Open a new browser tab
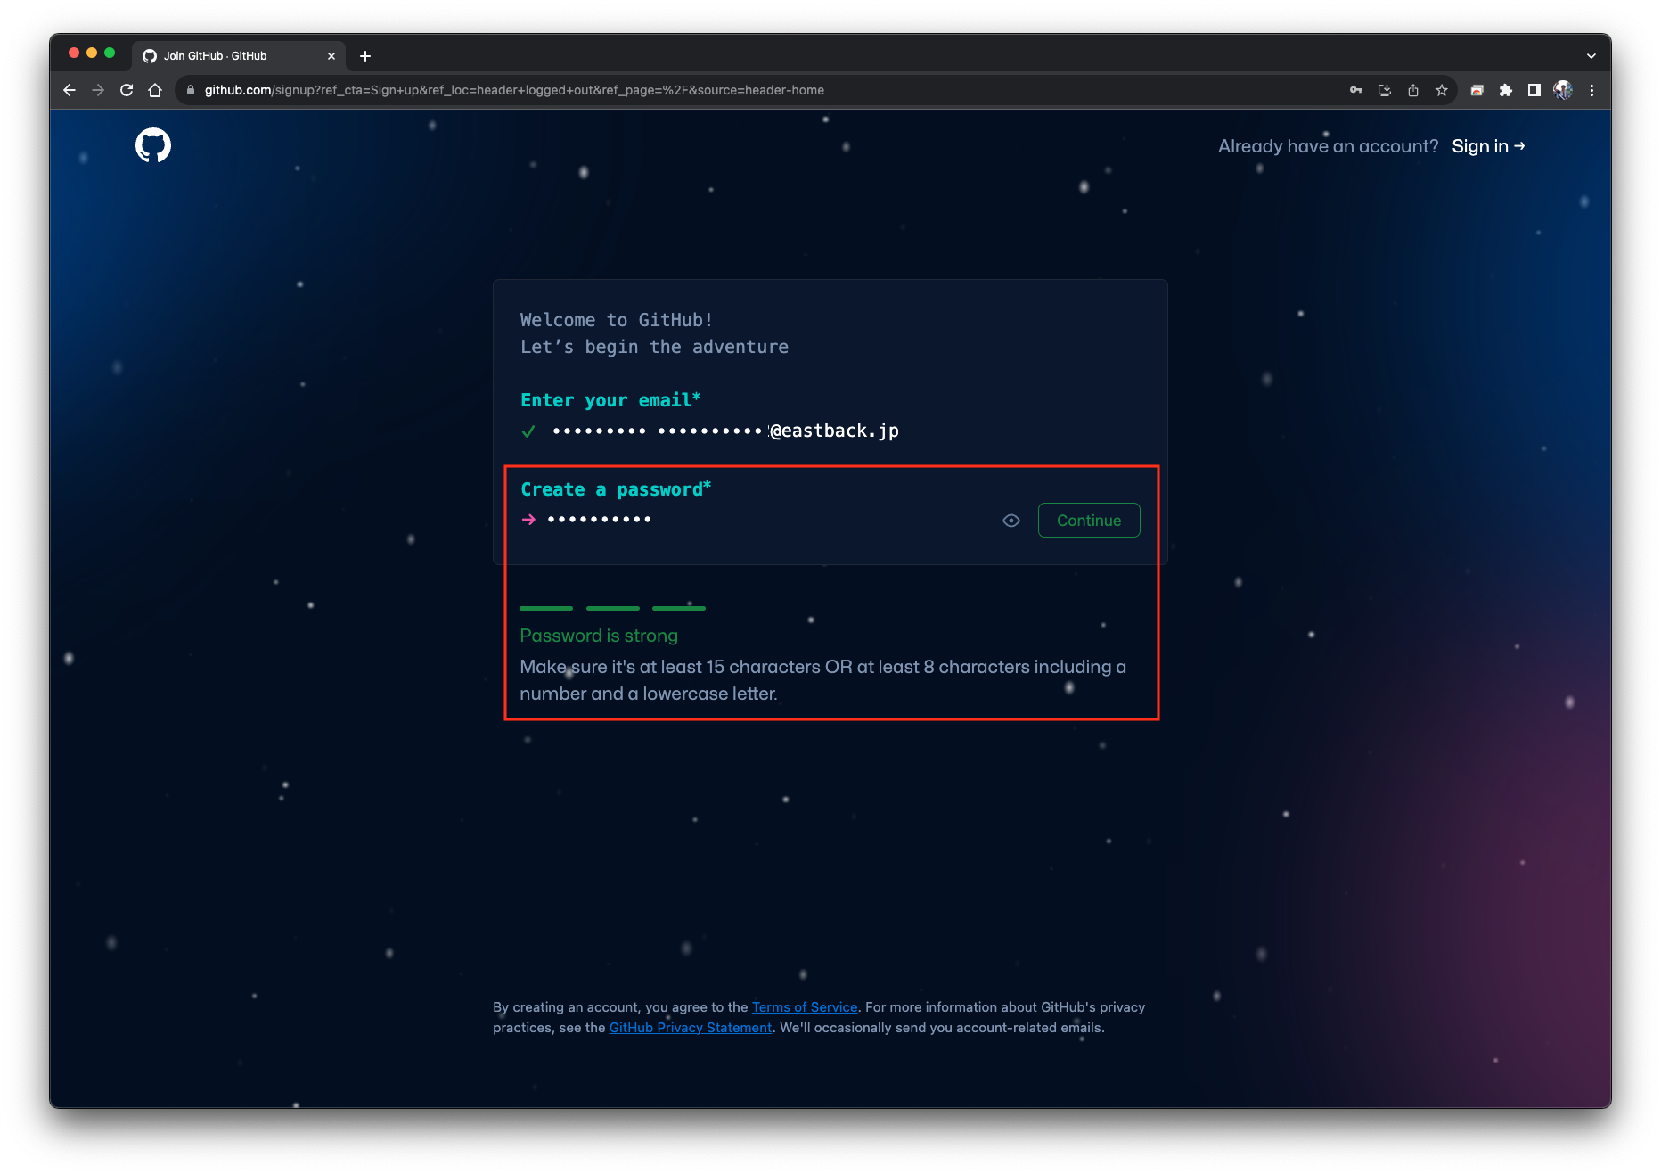The height and width of the screenshot is (1174, 1661). click(365, 56)
